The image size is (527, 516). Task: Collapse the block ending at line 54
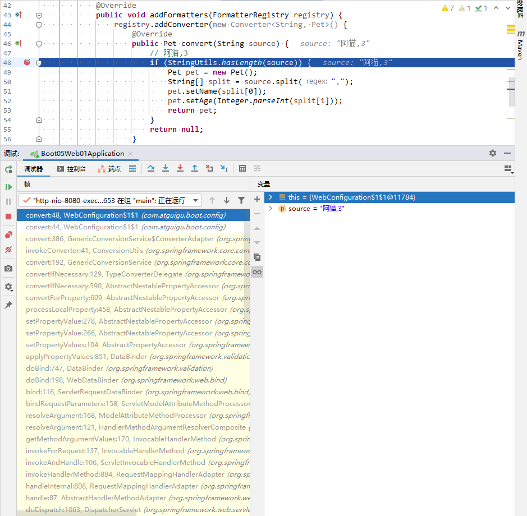pyautogui.click(x=39, y=120)
